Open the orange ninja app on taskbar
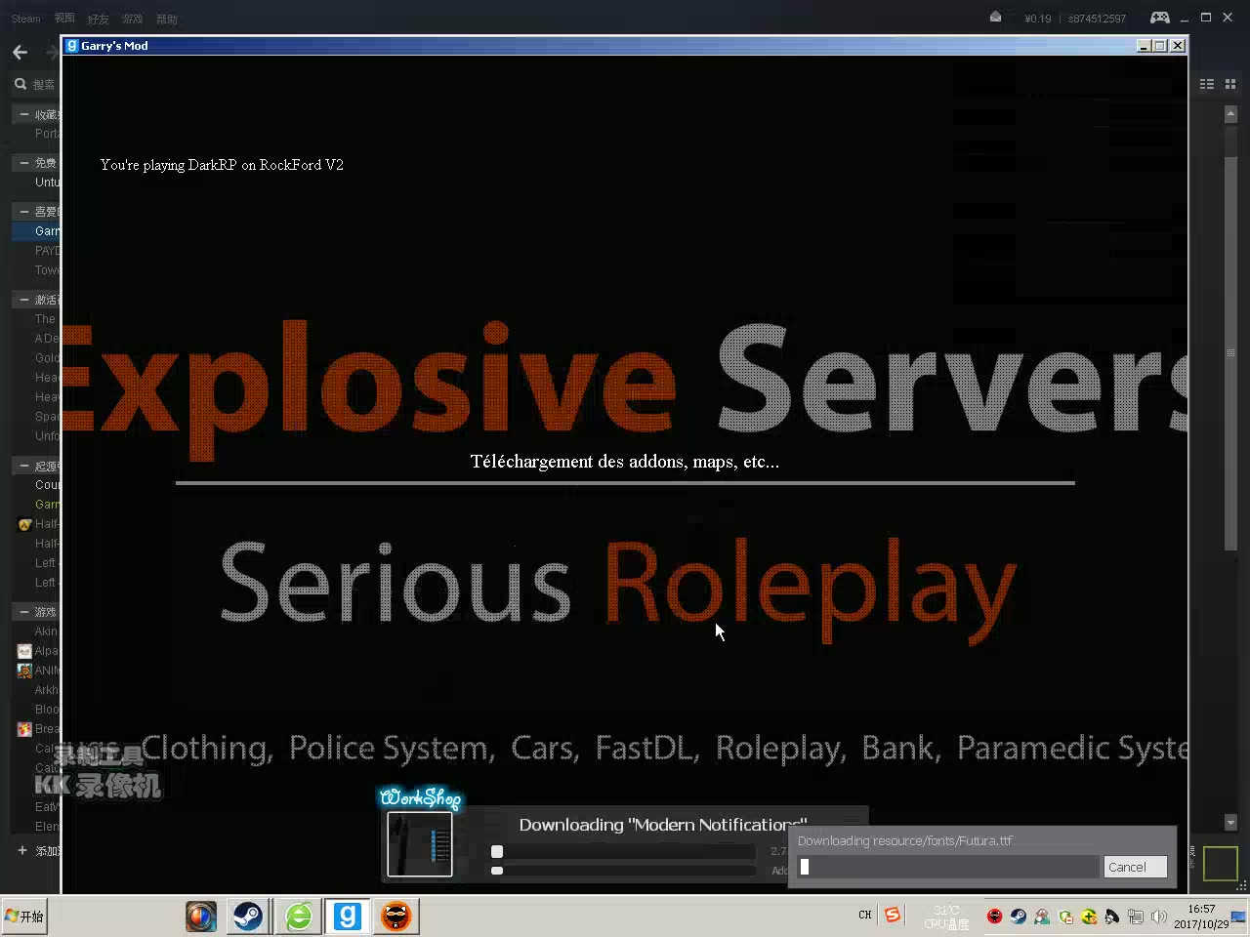The image size is (1250, 937). tap(396, 917)
